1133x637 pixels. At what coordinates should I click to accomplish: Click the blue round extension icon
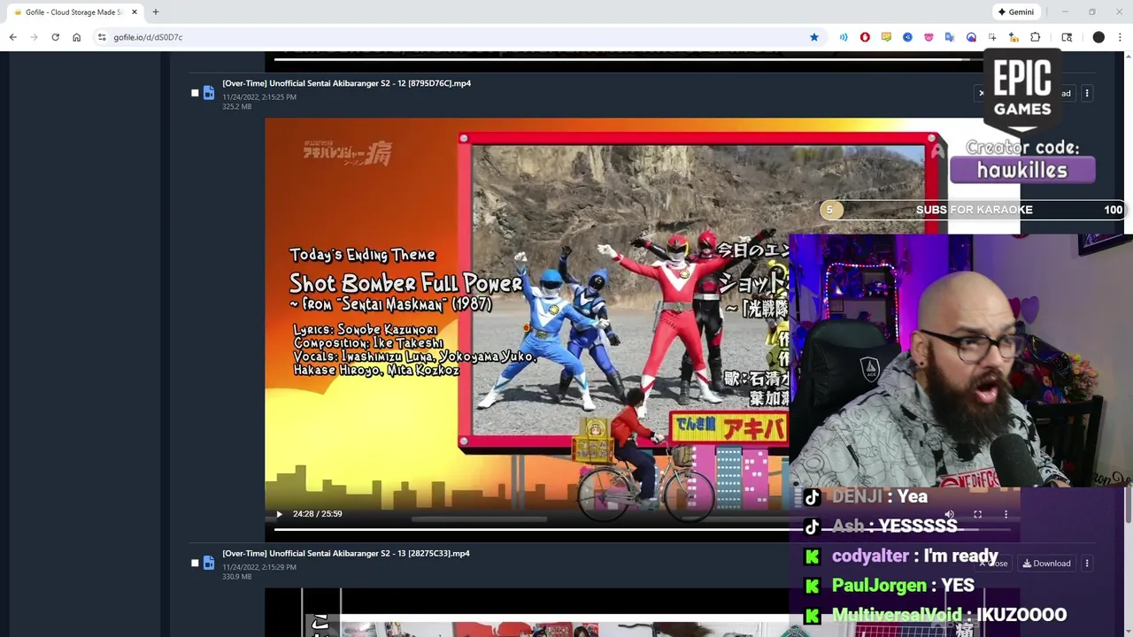click(907, 37)
